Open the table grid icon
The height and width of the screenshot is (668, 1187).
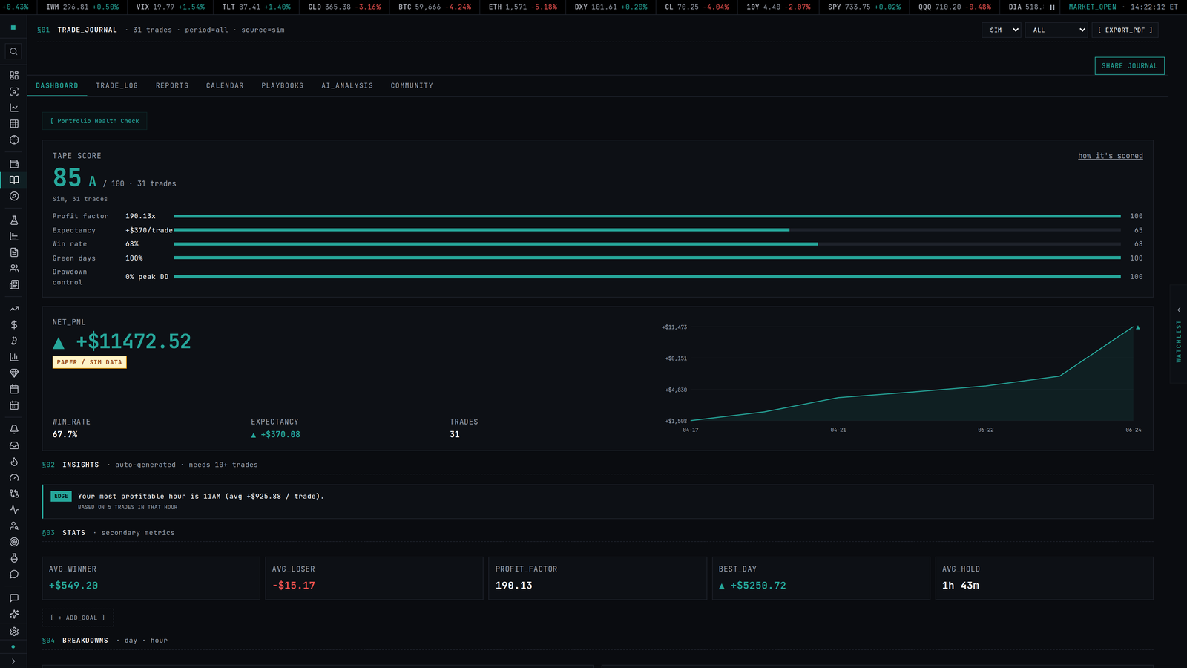coord(13,124)
